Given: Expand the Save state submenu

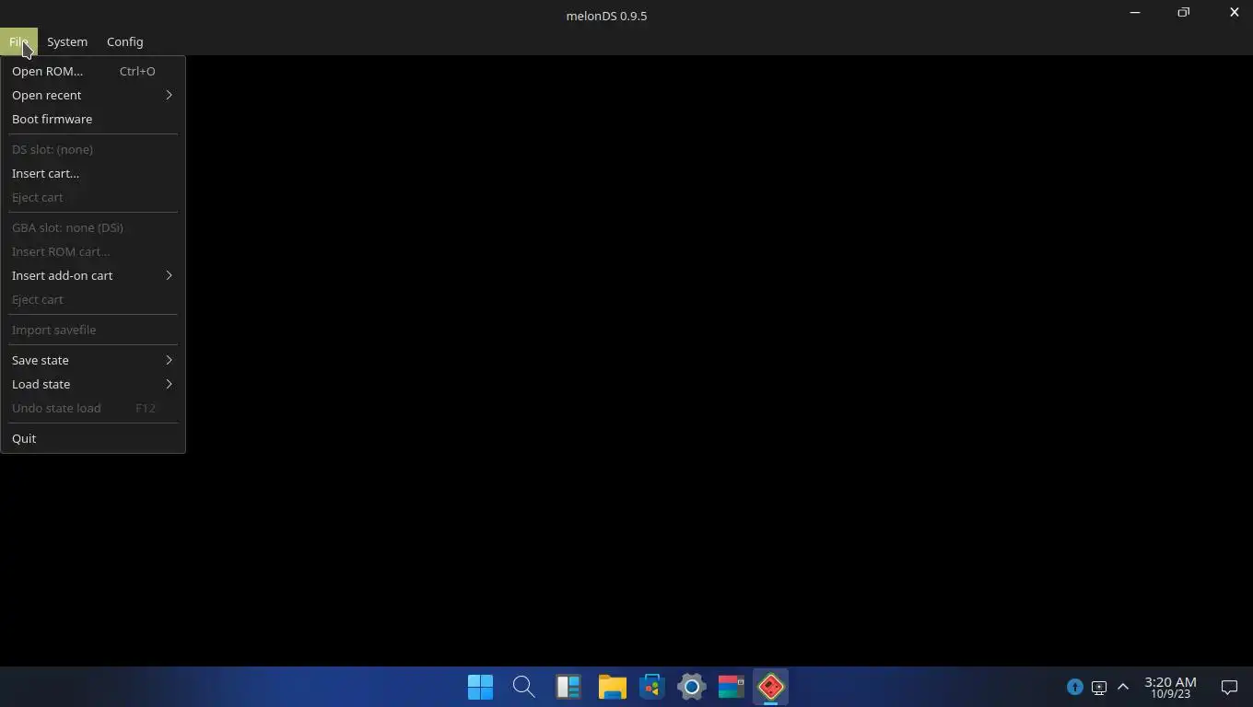Looking at the screenshot, I should coord(92,360).
